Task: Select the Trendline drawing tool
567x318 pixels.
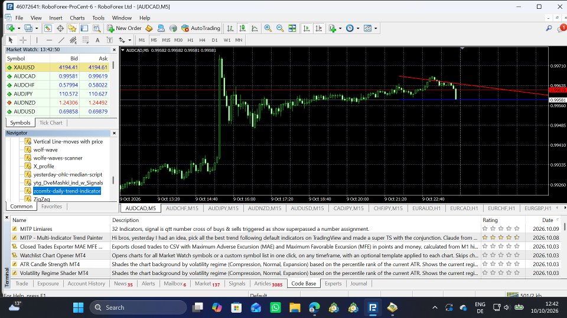Action: pos(61,40)
